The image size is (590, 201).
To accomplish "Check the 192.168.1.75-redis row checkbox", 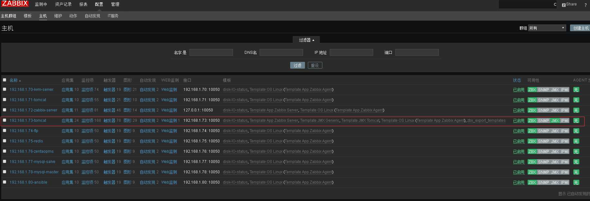I will [5, 141].
